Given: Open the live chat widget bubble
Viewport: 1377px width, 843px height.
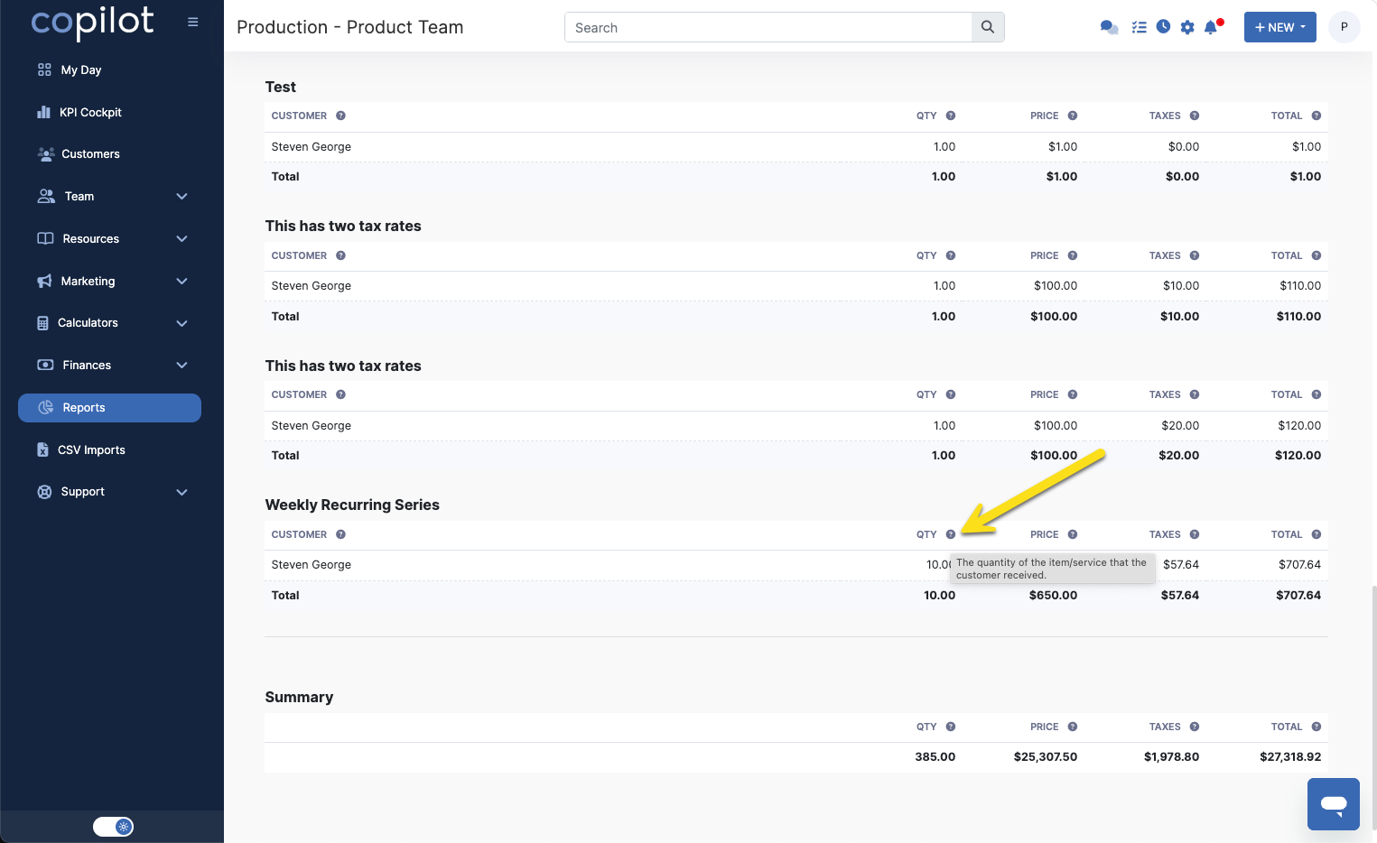Looking at the screenshot, I should pos(1334,804).
